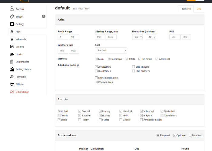This screenshot has width=212, height=151.
Task: Click the Affiliate handshake icon
Action: pos(12,84)
